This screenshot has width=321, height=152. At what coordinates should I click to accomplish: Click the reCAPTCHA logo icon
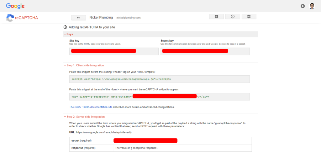10,18
